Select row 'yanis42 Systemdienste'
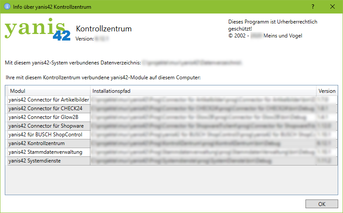 tap(173, 161)
